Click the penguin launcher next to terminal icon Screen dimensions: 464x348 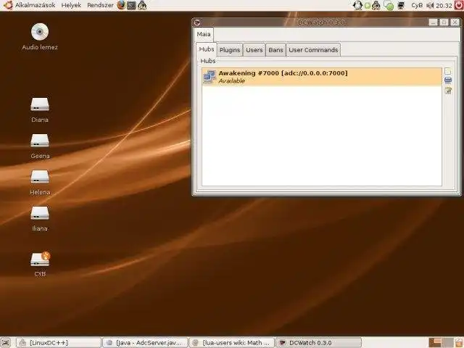point(142,5)
